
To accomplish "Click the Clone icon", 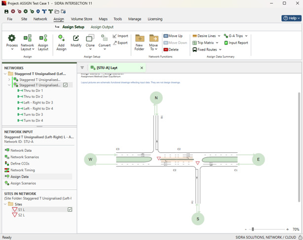I will tap(90, 38).
